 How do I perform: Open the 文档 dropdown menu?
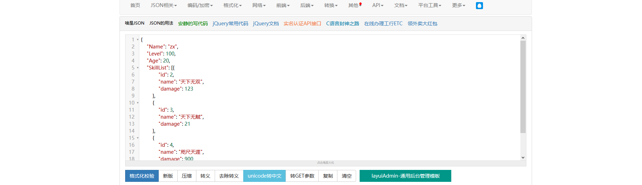(401, 5)
